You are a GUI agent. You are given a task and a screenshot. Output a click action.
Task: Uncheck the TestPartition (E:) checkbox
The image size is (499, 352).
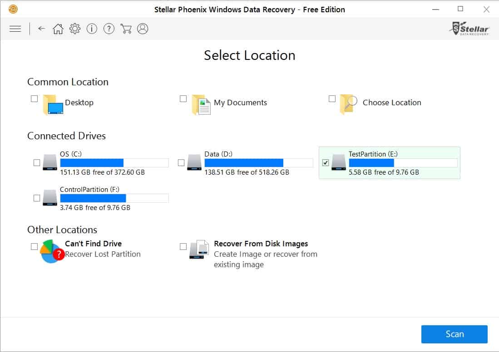point(325,162)
